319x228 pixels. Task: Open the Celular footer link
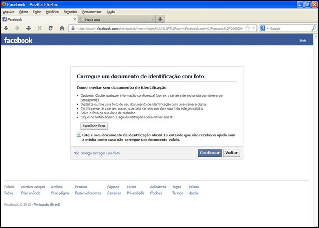[x=10, y=187]
